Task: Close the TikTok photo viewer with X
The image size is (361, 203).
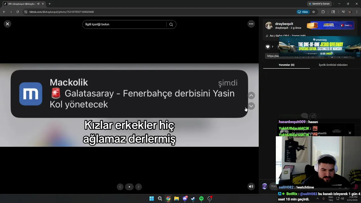Action: point(8,24)
